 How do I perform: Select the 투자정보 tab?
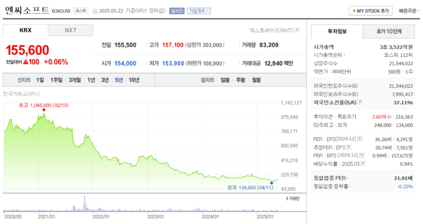337,32
